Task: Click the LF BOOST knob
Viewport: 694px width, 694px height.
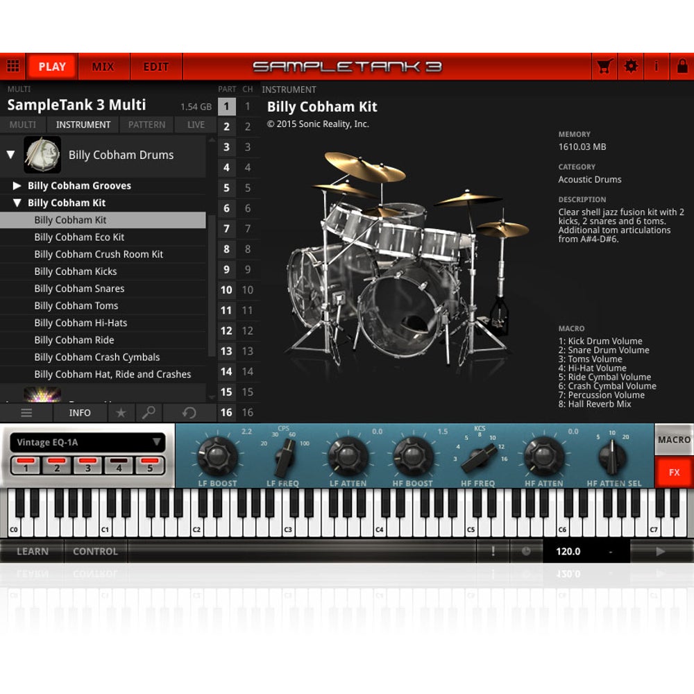Action: 217,456
